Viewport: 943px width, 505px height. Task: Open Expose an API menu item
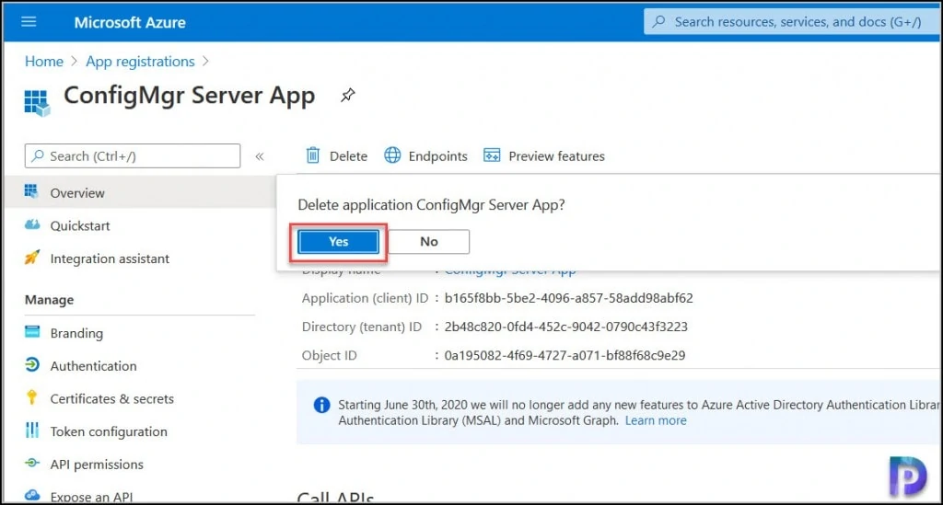tap(91, 497)
